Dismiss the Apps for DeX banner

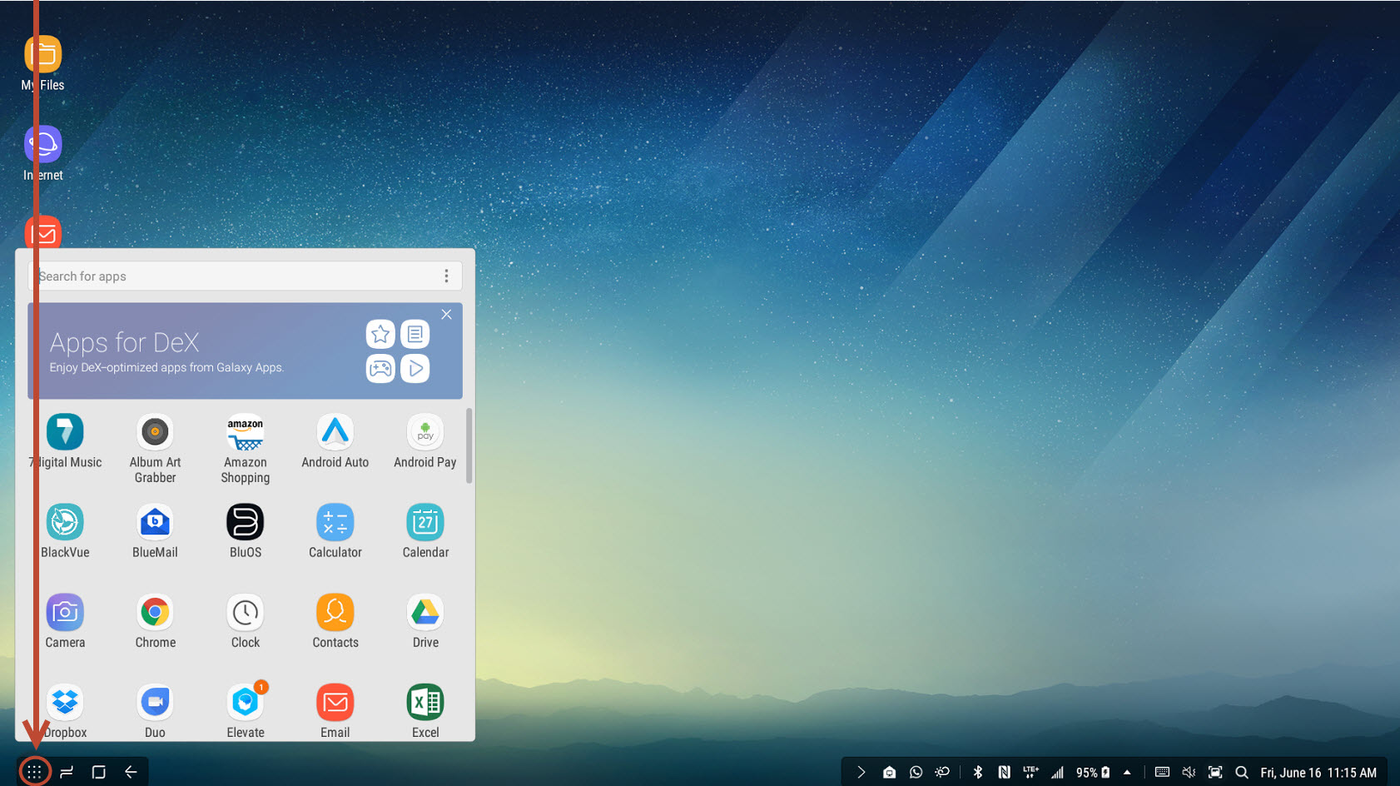446,315
